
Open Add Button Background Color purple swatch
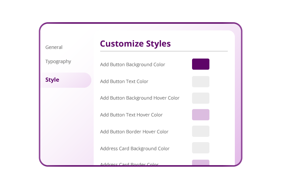click(200, 64)
